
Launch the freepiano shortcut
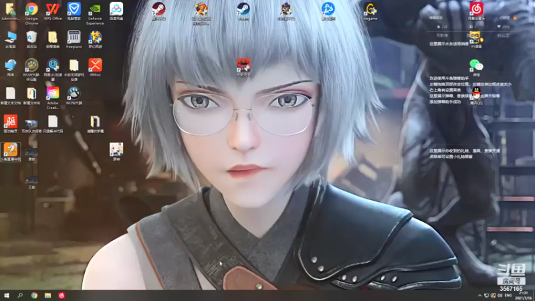click(74, 39)
